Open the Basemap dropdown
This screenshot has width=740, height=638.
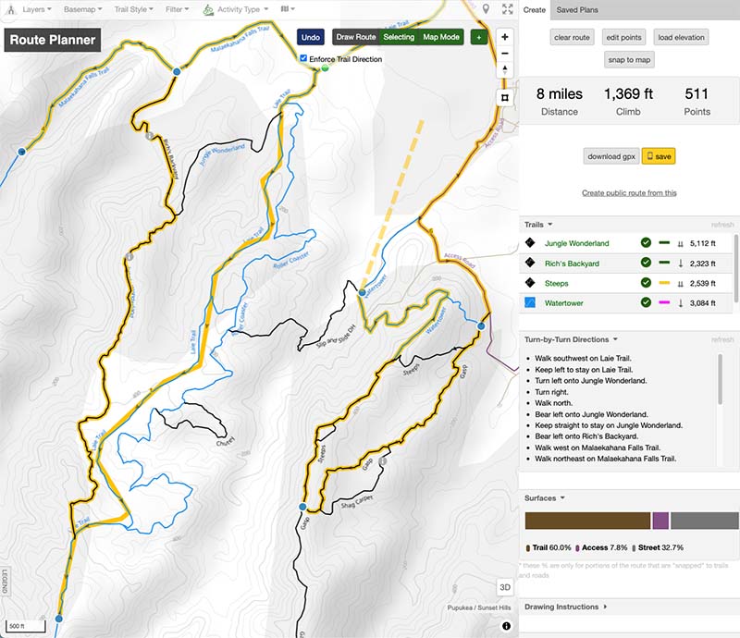click(x=80, y=8)
